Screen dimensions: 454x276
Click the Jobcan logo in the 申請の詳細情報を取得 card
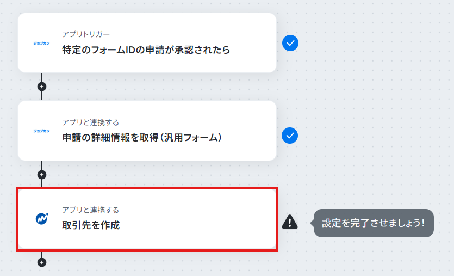pos(41,131)
